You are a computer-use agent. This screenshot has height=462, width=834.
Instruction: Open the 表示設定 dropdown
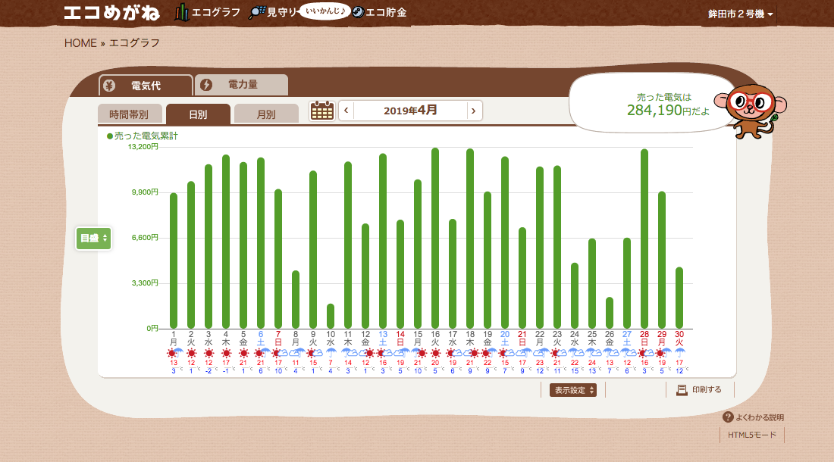(x=573, y=390)
